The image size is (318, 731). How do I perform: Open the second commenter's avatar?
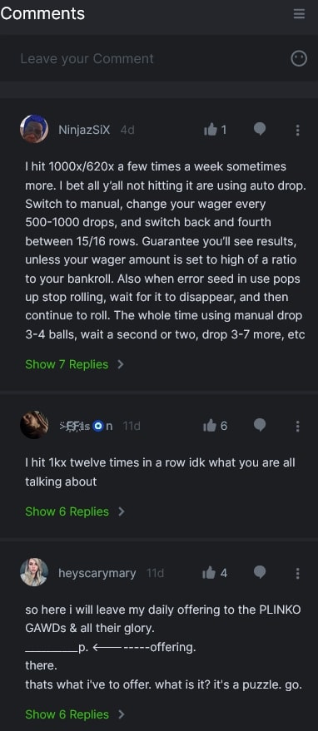(x=34, y=425)
